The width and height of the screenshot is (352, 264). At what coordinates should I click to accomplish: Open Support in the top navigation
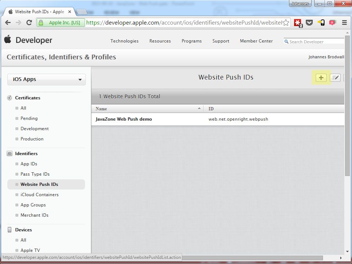pos(221,41)
